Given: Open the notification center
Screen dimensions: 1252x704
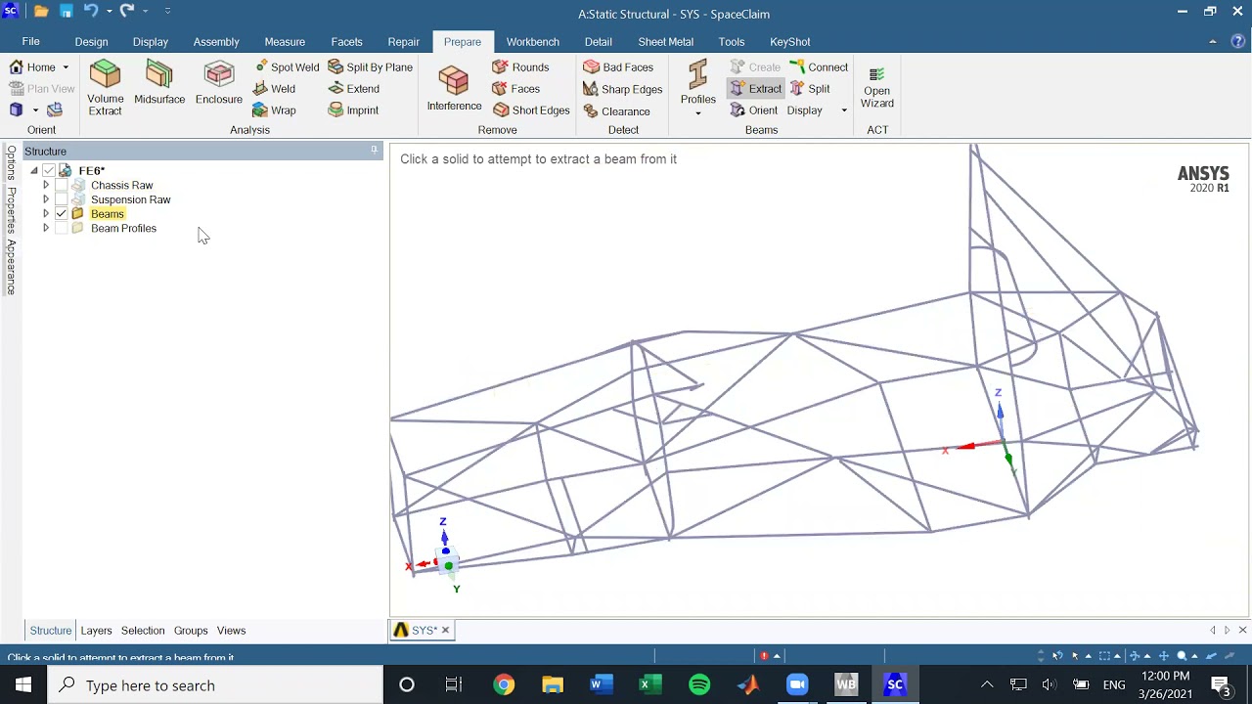Looking at the screenshot, I should click(x=1221, y=685).
